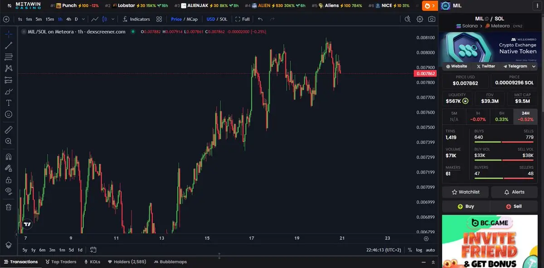Viewport: 544px width, 268px height.
Task: Open the Fibonacci retracement tool
Action: click(8, 57)
